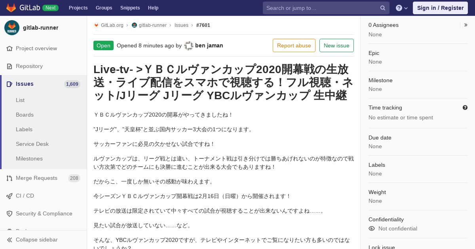This screenshot has width=475, height=249.
Task: Click the Merge Requests icon
Action: point(9,178)
